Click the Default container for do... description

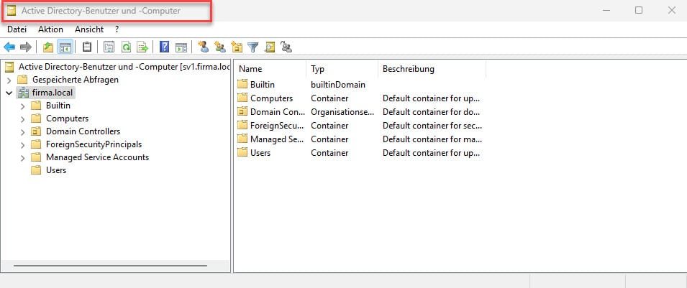(x=432, y=112)
